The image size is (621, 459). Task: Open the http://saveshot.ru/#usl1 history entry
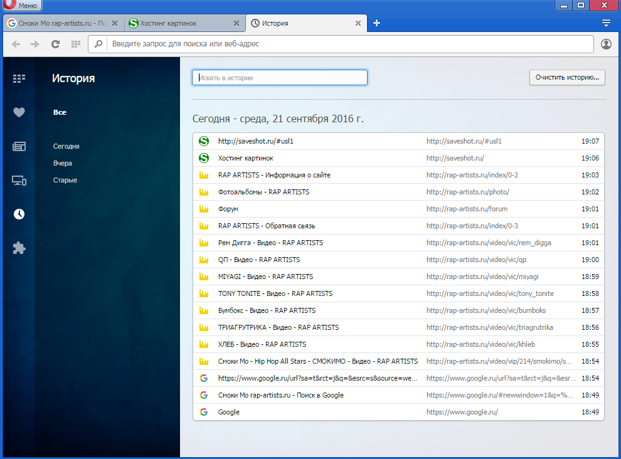tap(398, 141)
